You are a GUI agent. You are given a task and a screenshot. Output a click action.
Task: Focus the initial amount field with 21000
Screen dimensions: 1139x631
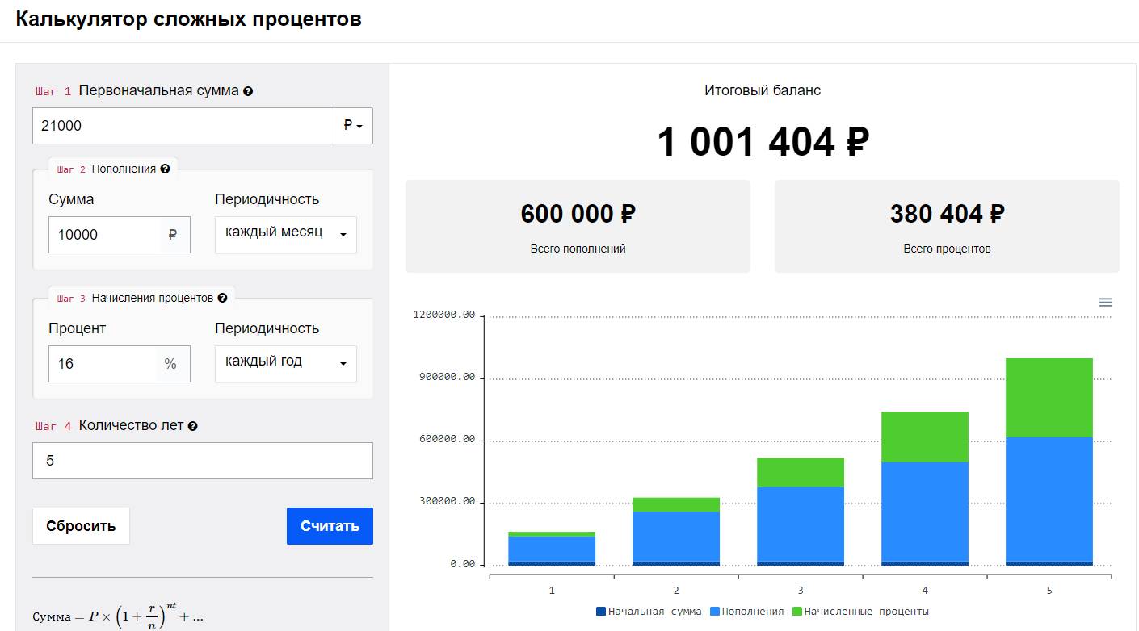183,126
